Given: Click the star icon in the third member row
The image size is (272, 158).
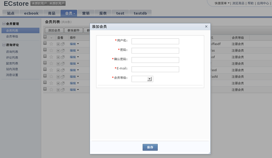Looking at the screenshot, I should [x=51, y=57].
